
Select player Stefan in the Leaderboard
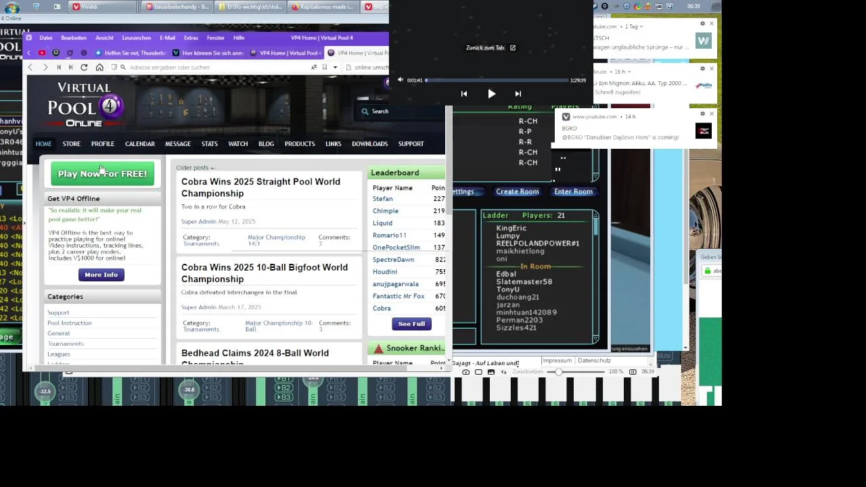[382, 199]
